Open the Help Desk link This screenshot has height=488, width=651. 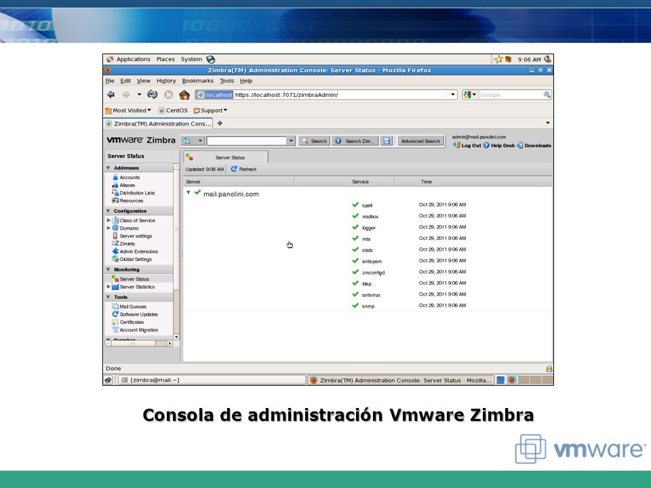(x=498, y=145)
